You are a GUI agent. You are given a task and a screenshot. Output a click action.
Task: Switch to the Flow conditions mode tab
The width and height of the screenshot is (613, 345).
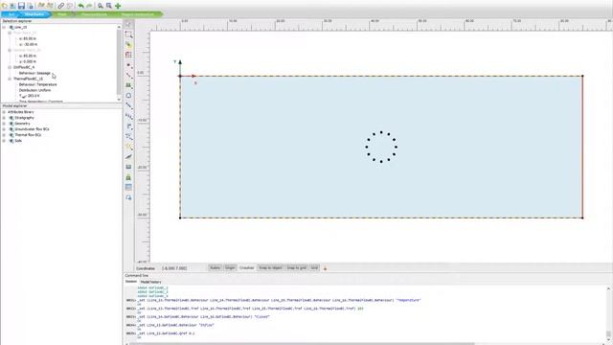click(x=94, y=14)
